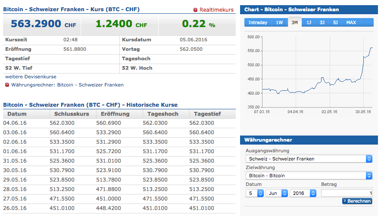Click date cell 01.06.16
The height and width of the screenshot is (216, 381).
pyautogui.click(x=15, y=151)
